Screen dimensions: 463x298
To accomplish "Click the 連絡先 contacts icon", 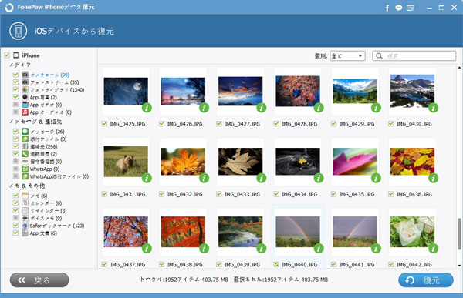I will [x=25, y=146].
